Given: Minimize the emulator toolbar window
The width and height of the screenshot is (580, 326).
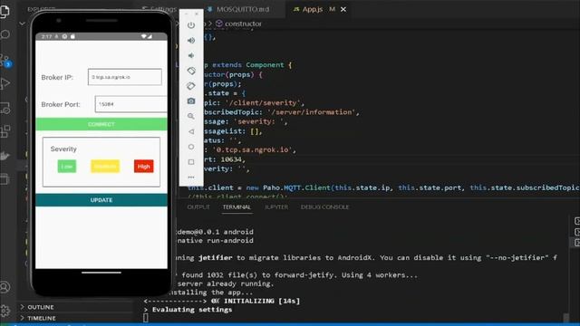Looking at the screenshot, I should point(186,14).
